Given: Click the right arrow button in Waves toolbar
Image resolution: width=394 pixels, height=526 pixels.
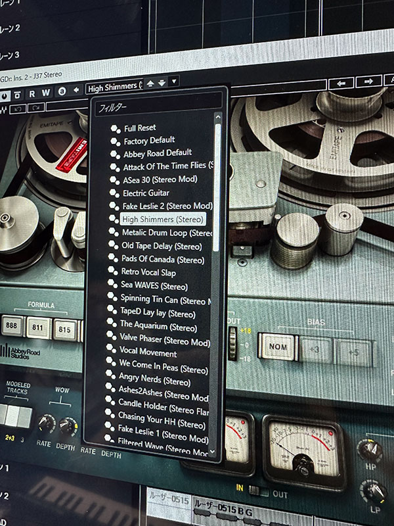Looking at the screenshot, I should (x=368, y=81).
